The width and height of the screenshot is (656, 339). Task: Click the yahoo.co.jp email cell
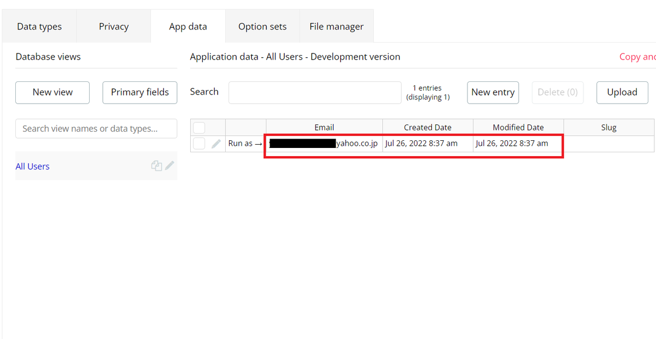tap(324, 144)
